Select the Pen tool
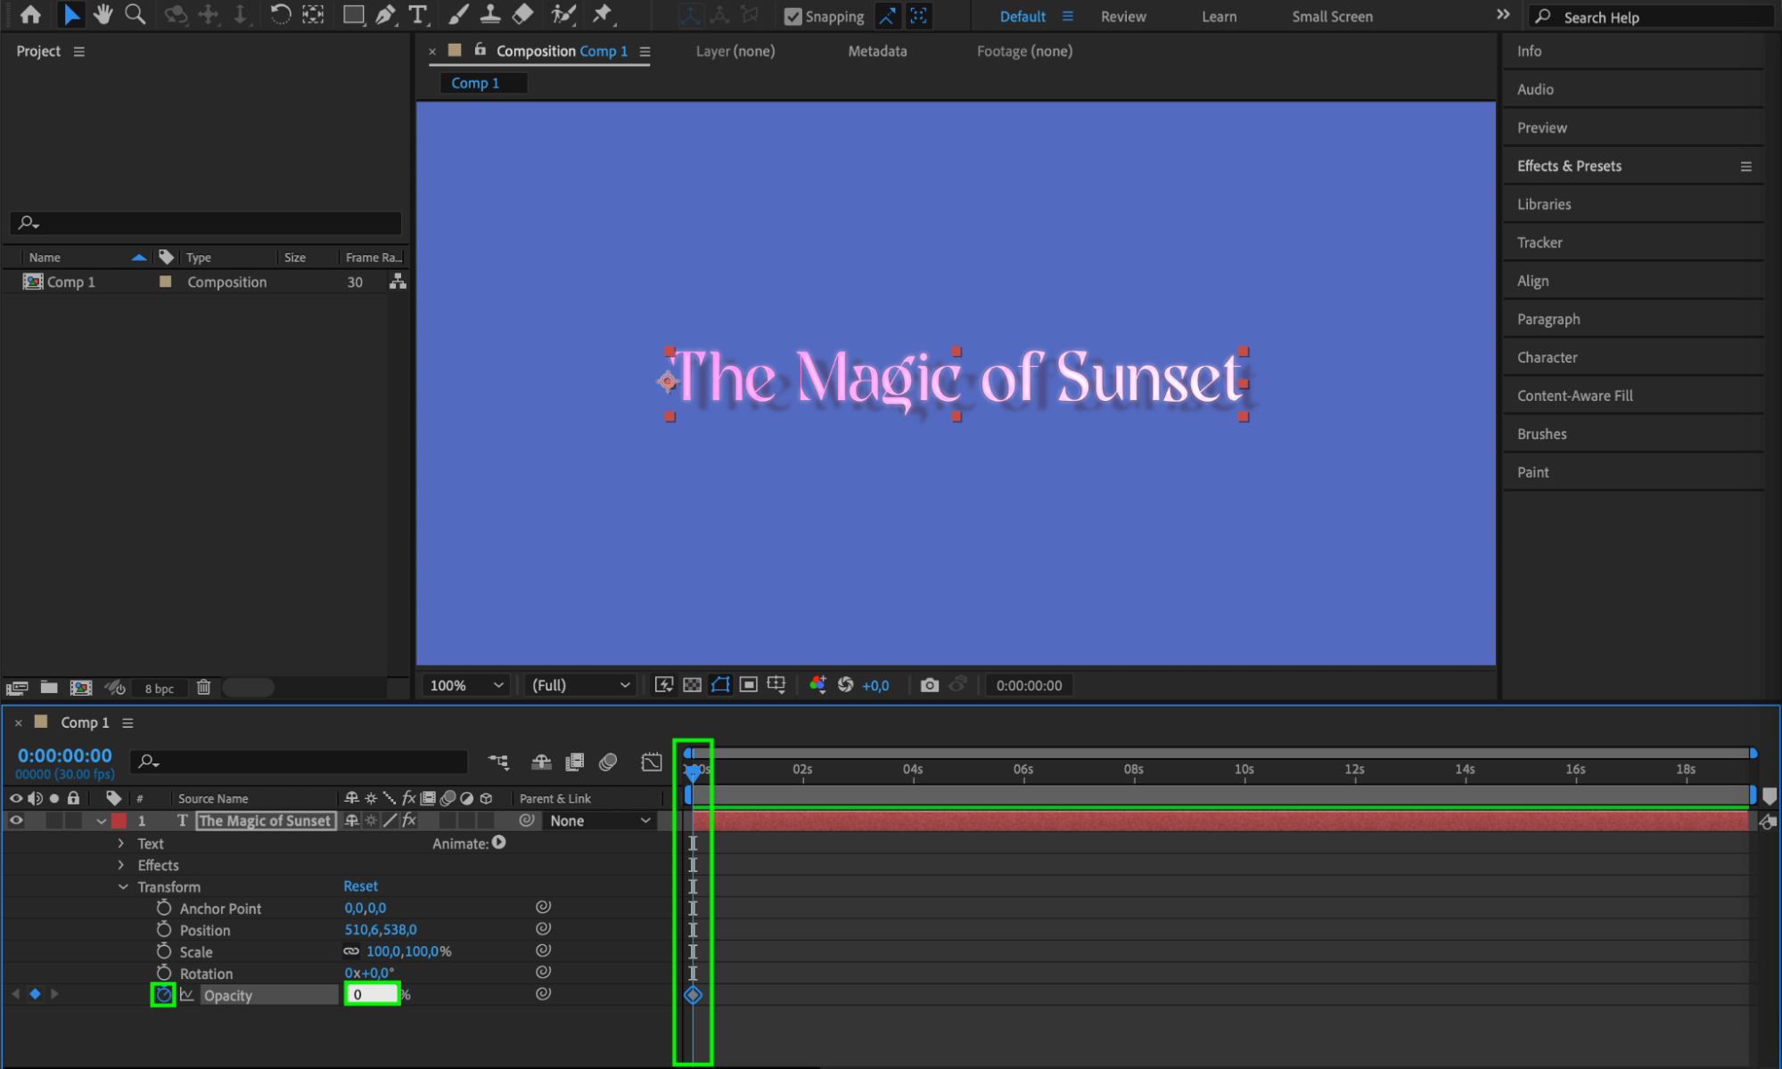 pyautogui.click(x=385, y=14)
